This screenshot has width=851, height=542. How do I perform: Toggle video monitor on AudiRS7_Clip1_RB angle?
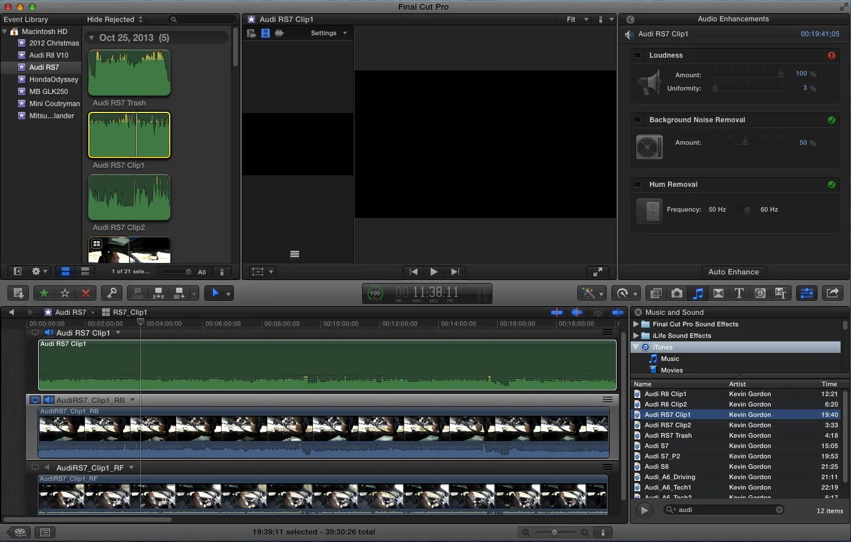[x=35, y=400]
